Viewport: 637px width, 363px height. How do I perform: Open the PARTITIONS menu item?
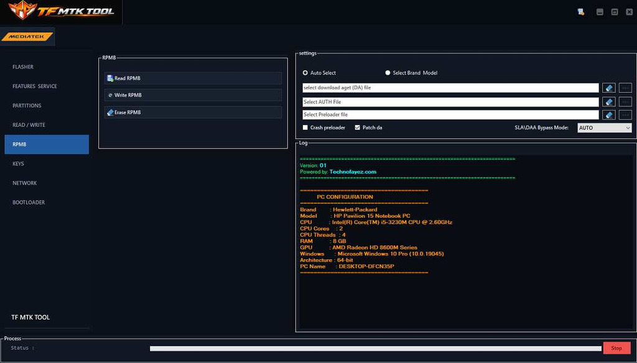point(27,106)
